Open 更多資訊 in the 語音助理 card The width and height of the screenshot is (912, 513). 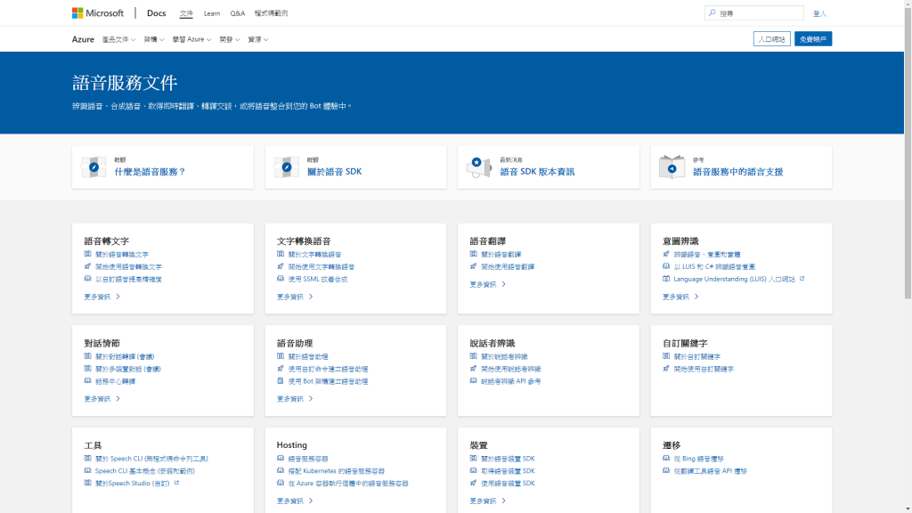point(295,399)
